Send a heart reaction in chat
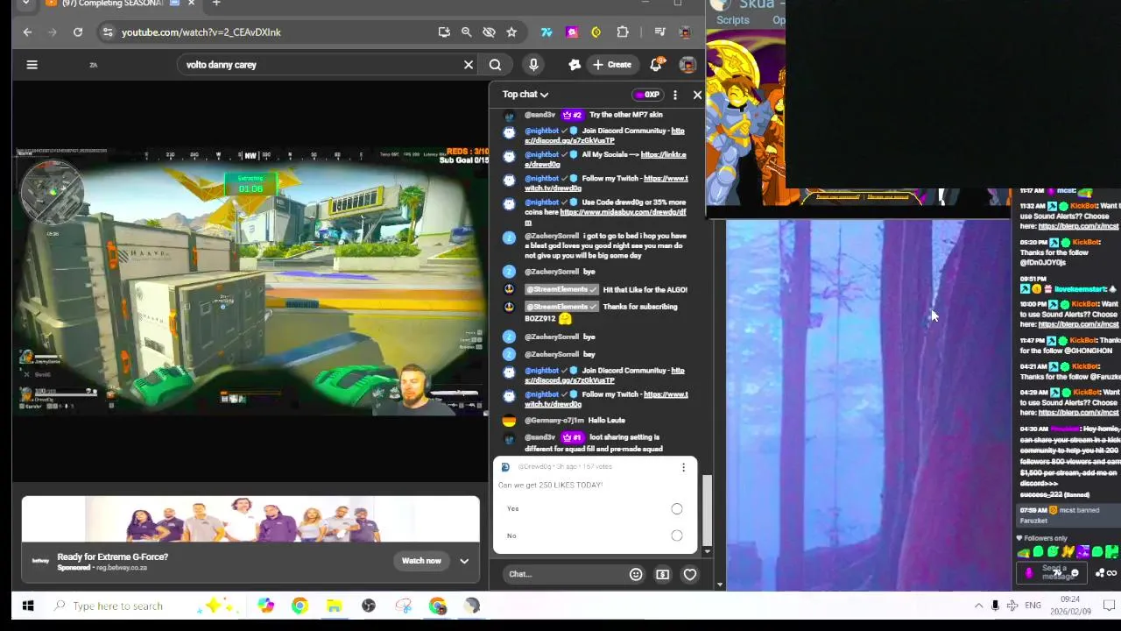The height and width of the screenshot is (631, 1121). (690, 575)
